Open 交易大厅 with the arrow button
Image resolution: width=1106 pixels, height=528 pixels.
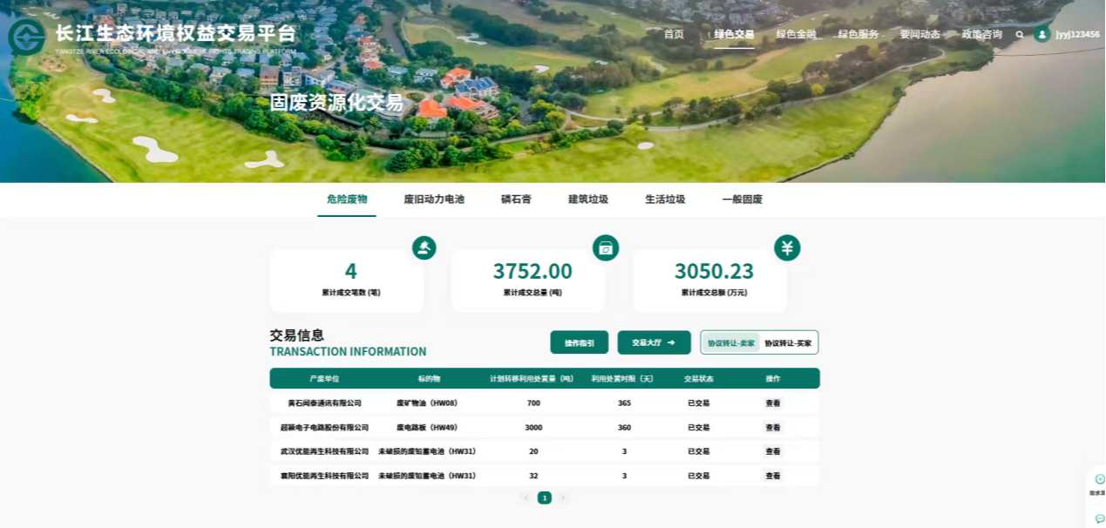coord(654,343)
